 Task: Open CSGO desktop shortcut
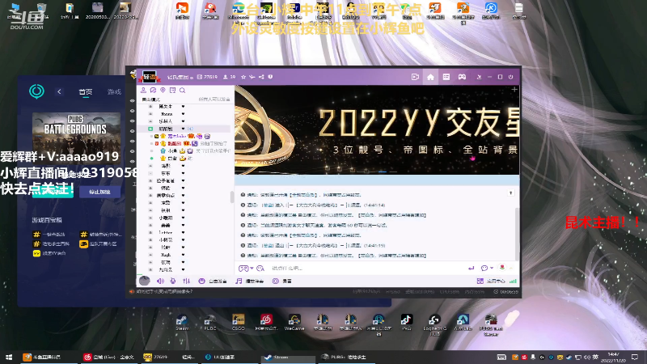tap(238, 322)
